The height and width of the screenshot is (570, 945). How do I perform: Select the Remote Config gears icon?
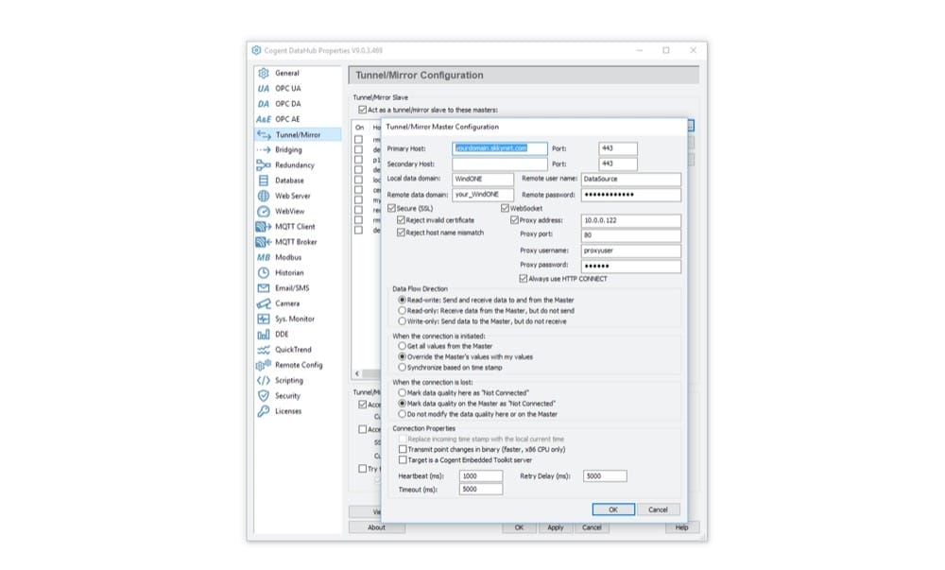click(x=264, y=365)
